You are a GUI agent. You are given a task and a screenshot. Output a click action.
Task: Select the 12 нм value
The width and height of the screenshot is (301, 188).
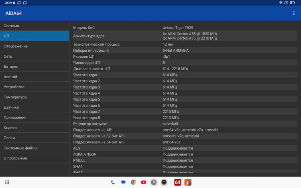click(168, 44)
